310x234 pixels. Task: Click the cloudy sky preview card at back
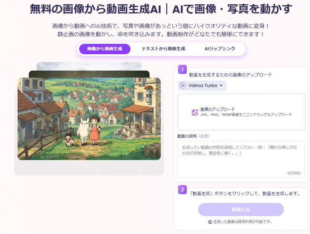click(89, 66)
